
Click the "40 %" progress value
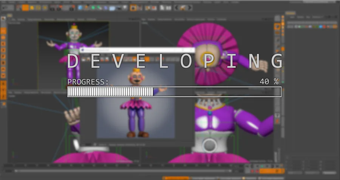click(x=269, y=82)
